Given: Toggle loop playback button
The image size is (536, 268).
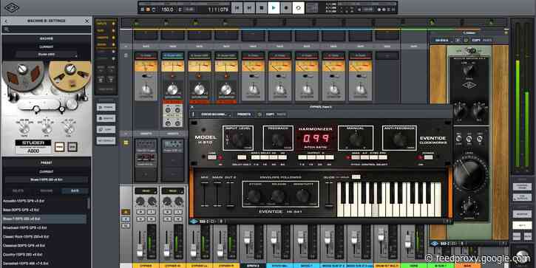Looking at the screenshot, I should coord(299,7).
